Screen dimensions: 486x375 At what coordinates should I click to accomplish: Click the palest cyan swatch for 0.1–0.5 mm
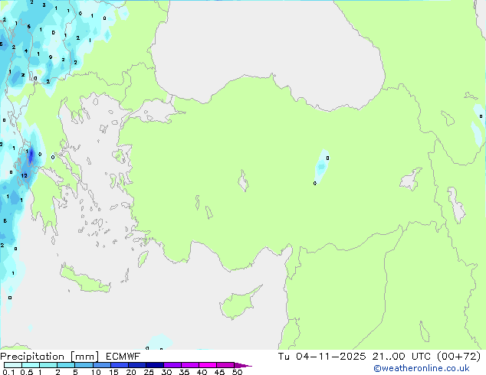click(x=13, y=365)
